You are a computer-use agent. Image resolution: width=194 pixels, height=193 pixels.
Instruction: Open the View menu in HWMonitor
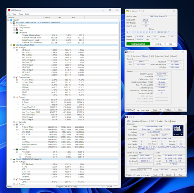(x=14, y=14)
